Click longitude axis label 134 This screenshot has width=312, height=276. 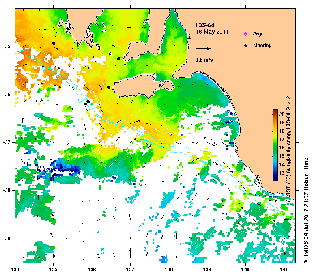(15, 270)
